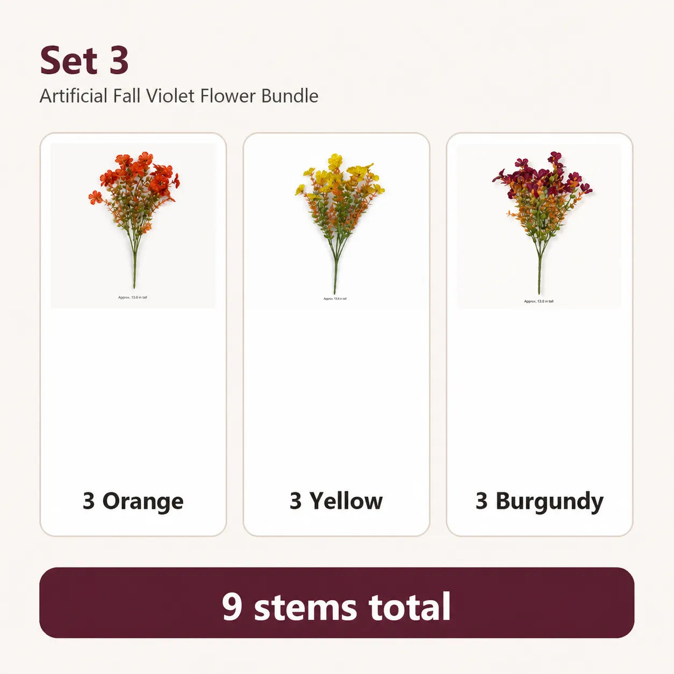This screenshot has height=674, width=674.
Task: Click the number 9 in the banner
Action: 232,607
